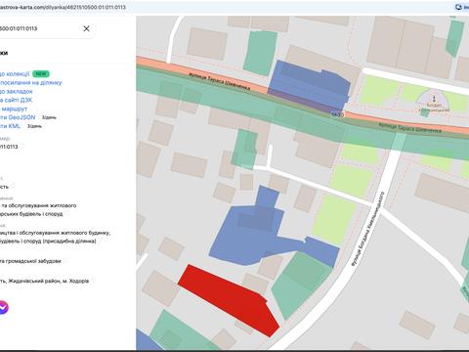Open the Messenger chat bubble icon
Image resolution: width=469 pixels, height=352 pixels.
(x=3, y=307)
